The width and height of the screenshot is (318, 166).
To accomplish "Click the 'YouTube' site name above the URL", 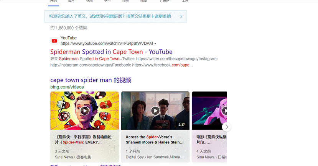I will click(x=69, y=38).
